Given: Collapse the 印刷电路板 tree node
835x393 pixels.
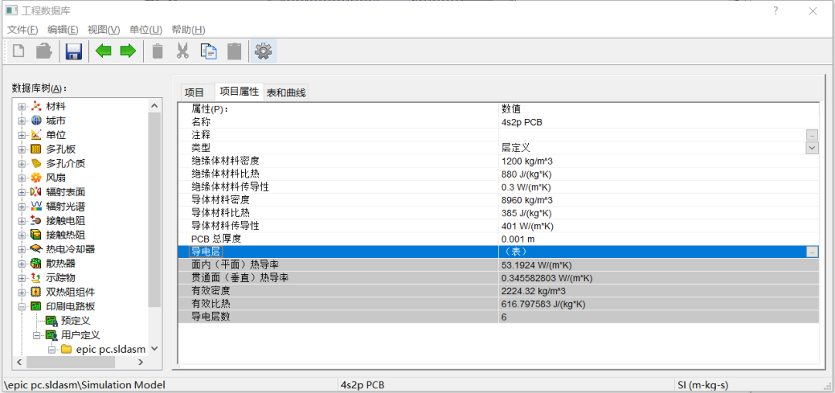Looking at the screenshot, I should pyautogui.click(x=22, y=307).
